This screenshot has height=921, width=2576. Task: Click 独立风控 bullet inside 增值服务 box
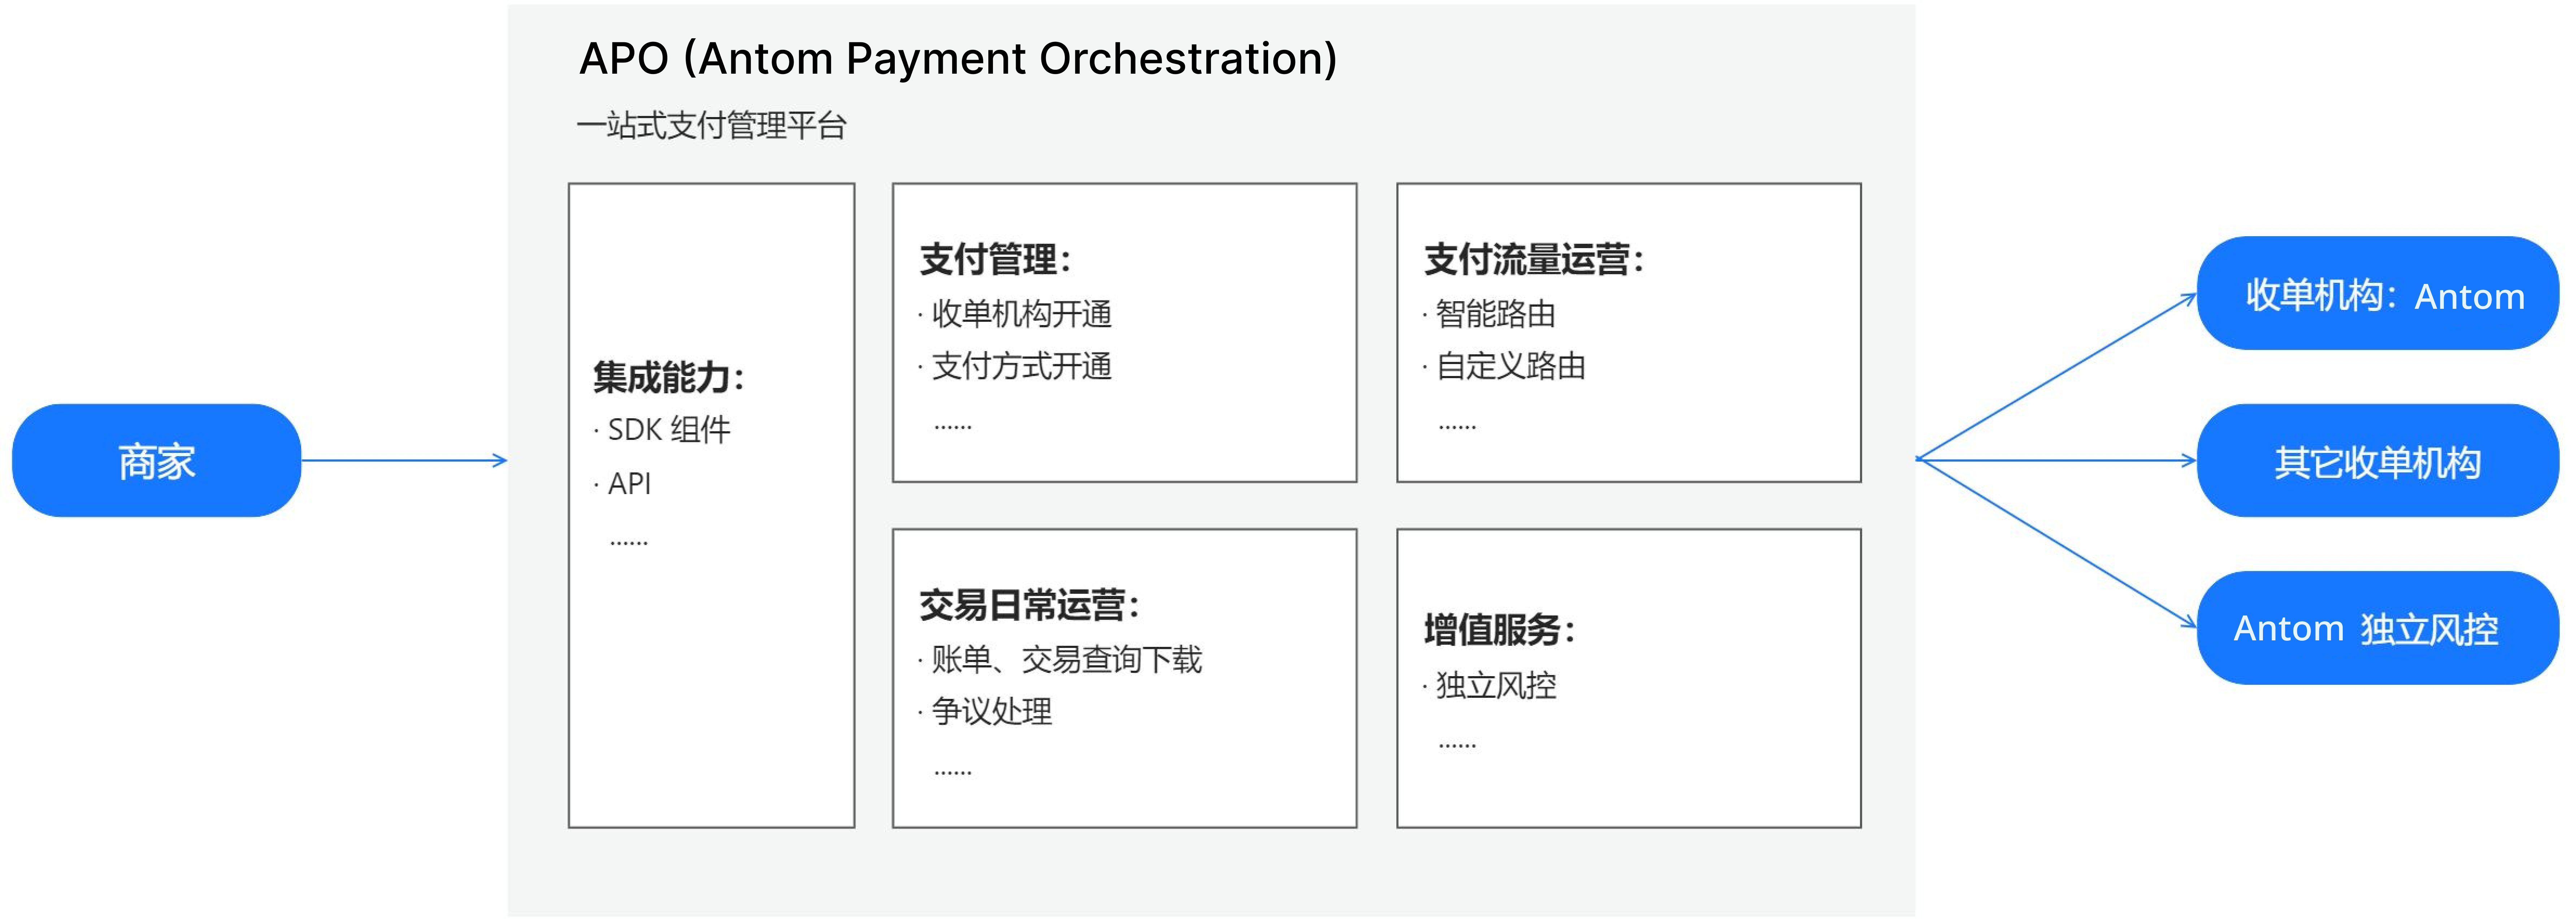1495,686
